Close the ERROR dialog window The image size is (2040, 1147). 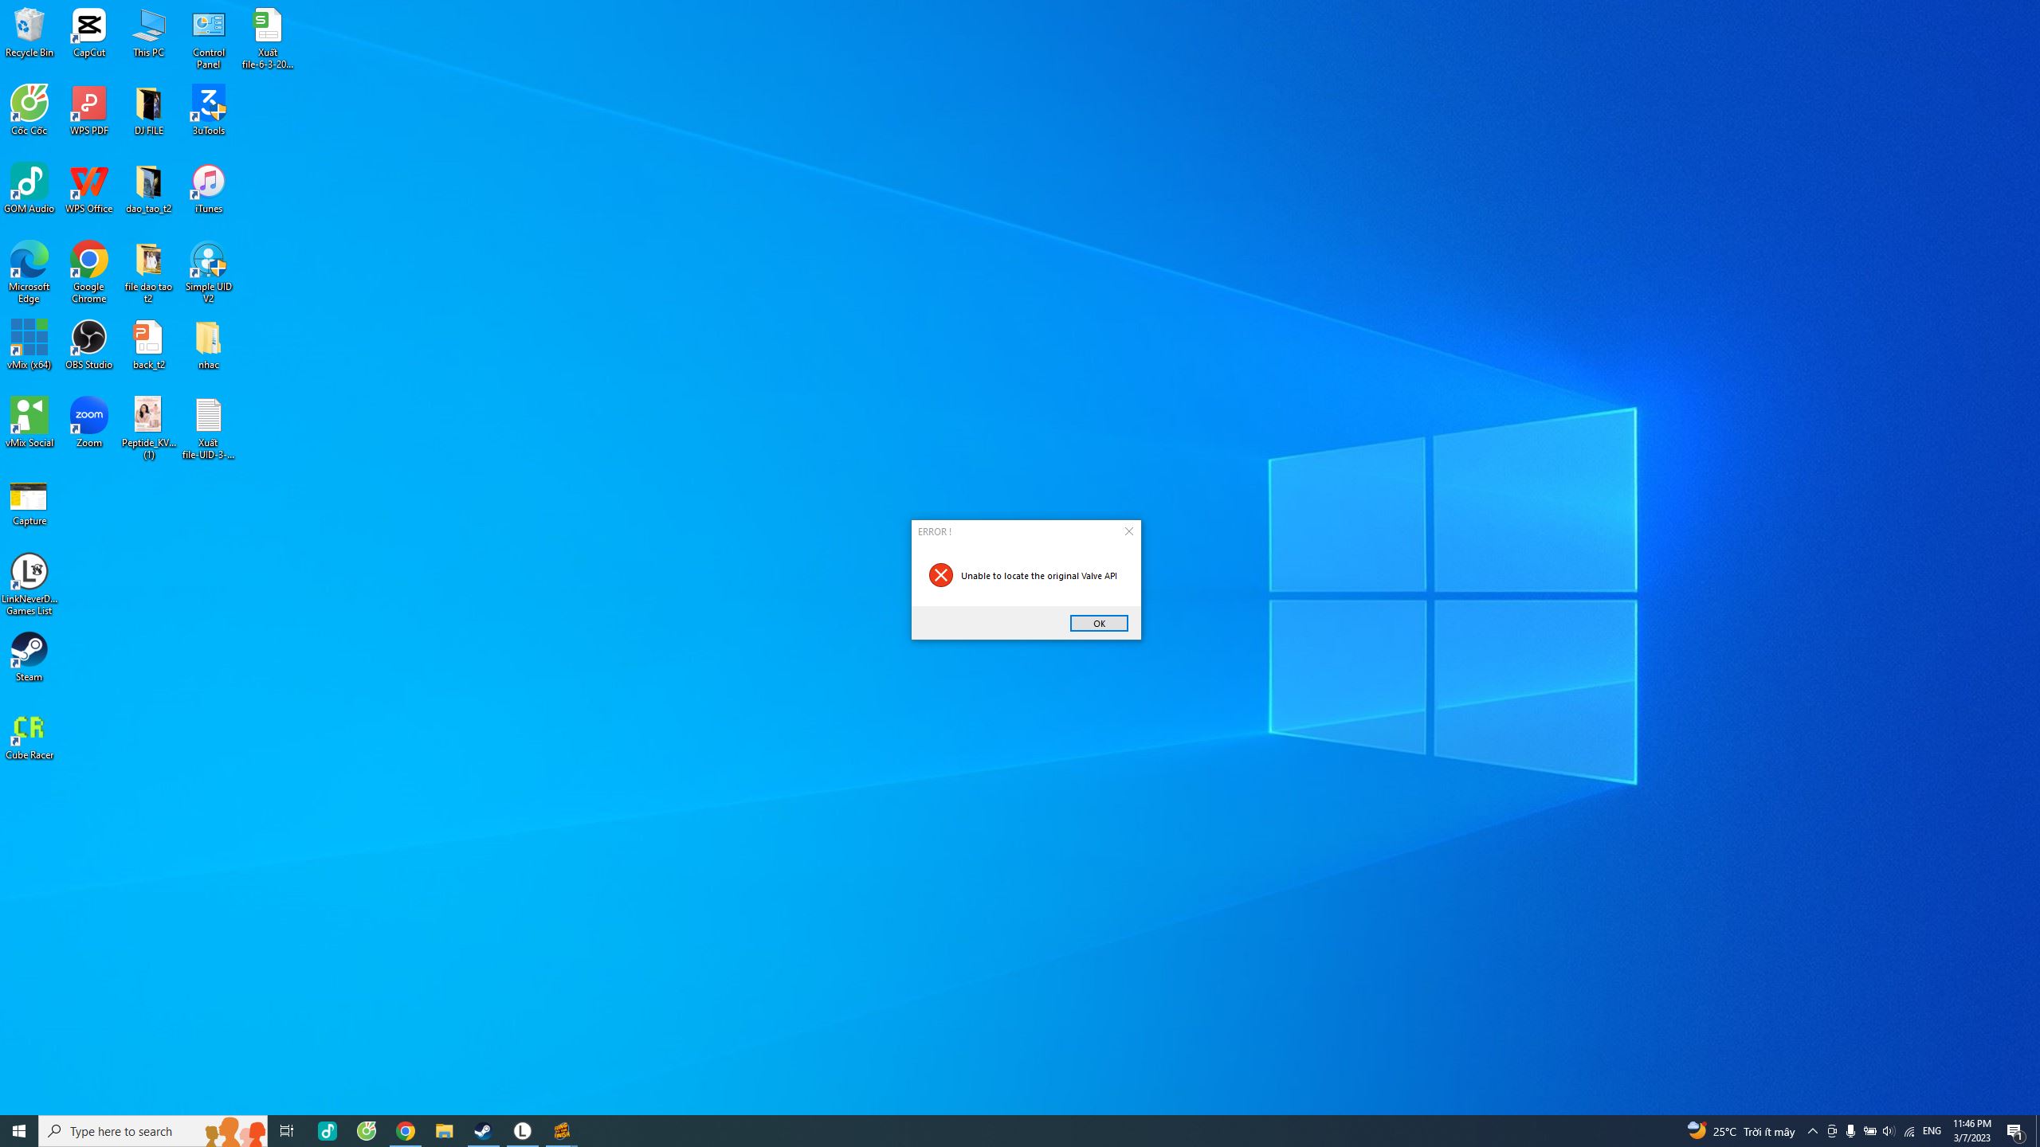(1128, 531)
